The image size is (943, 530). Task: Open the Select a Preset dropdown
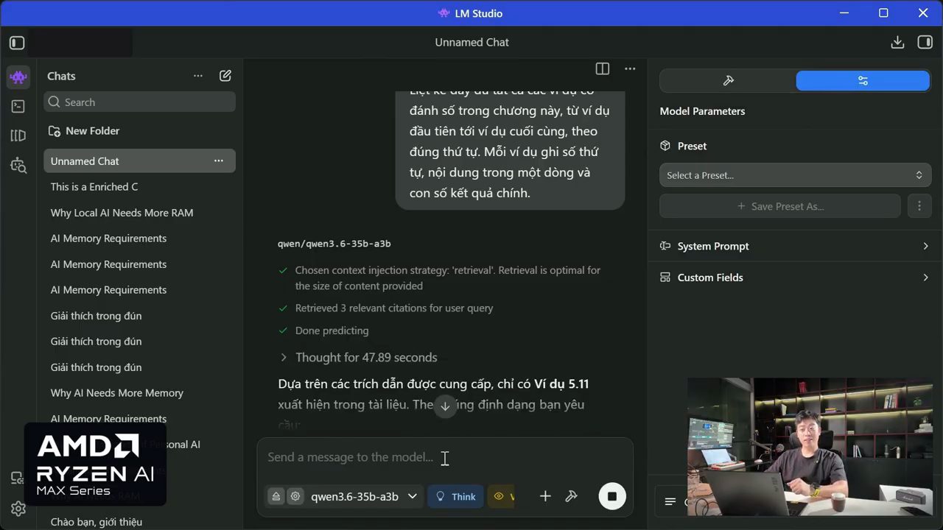[795, 175]
